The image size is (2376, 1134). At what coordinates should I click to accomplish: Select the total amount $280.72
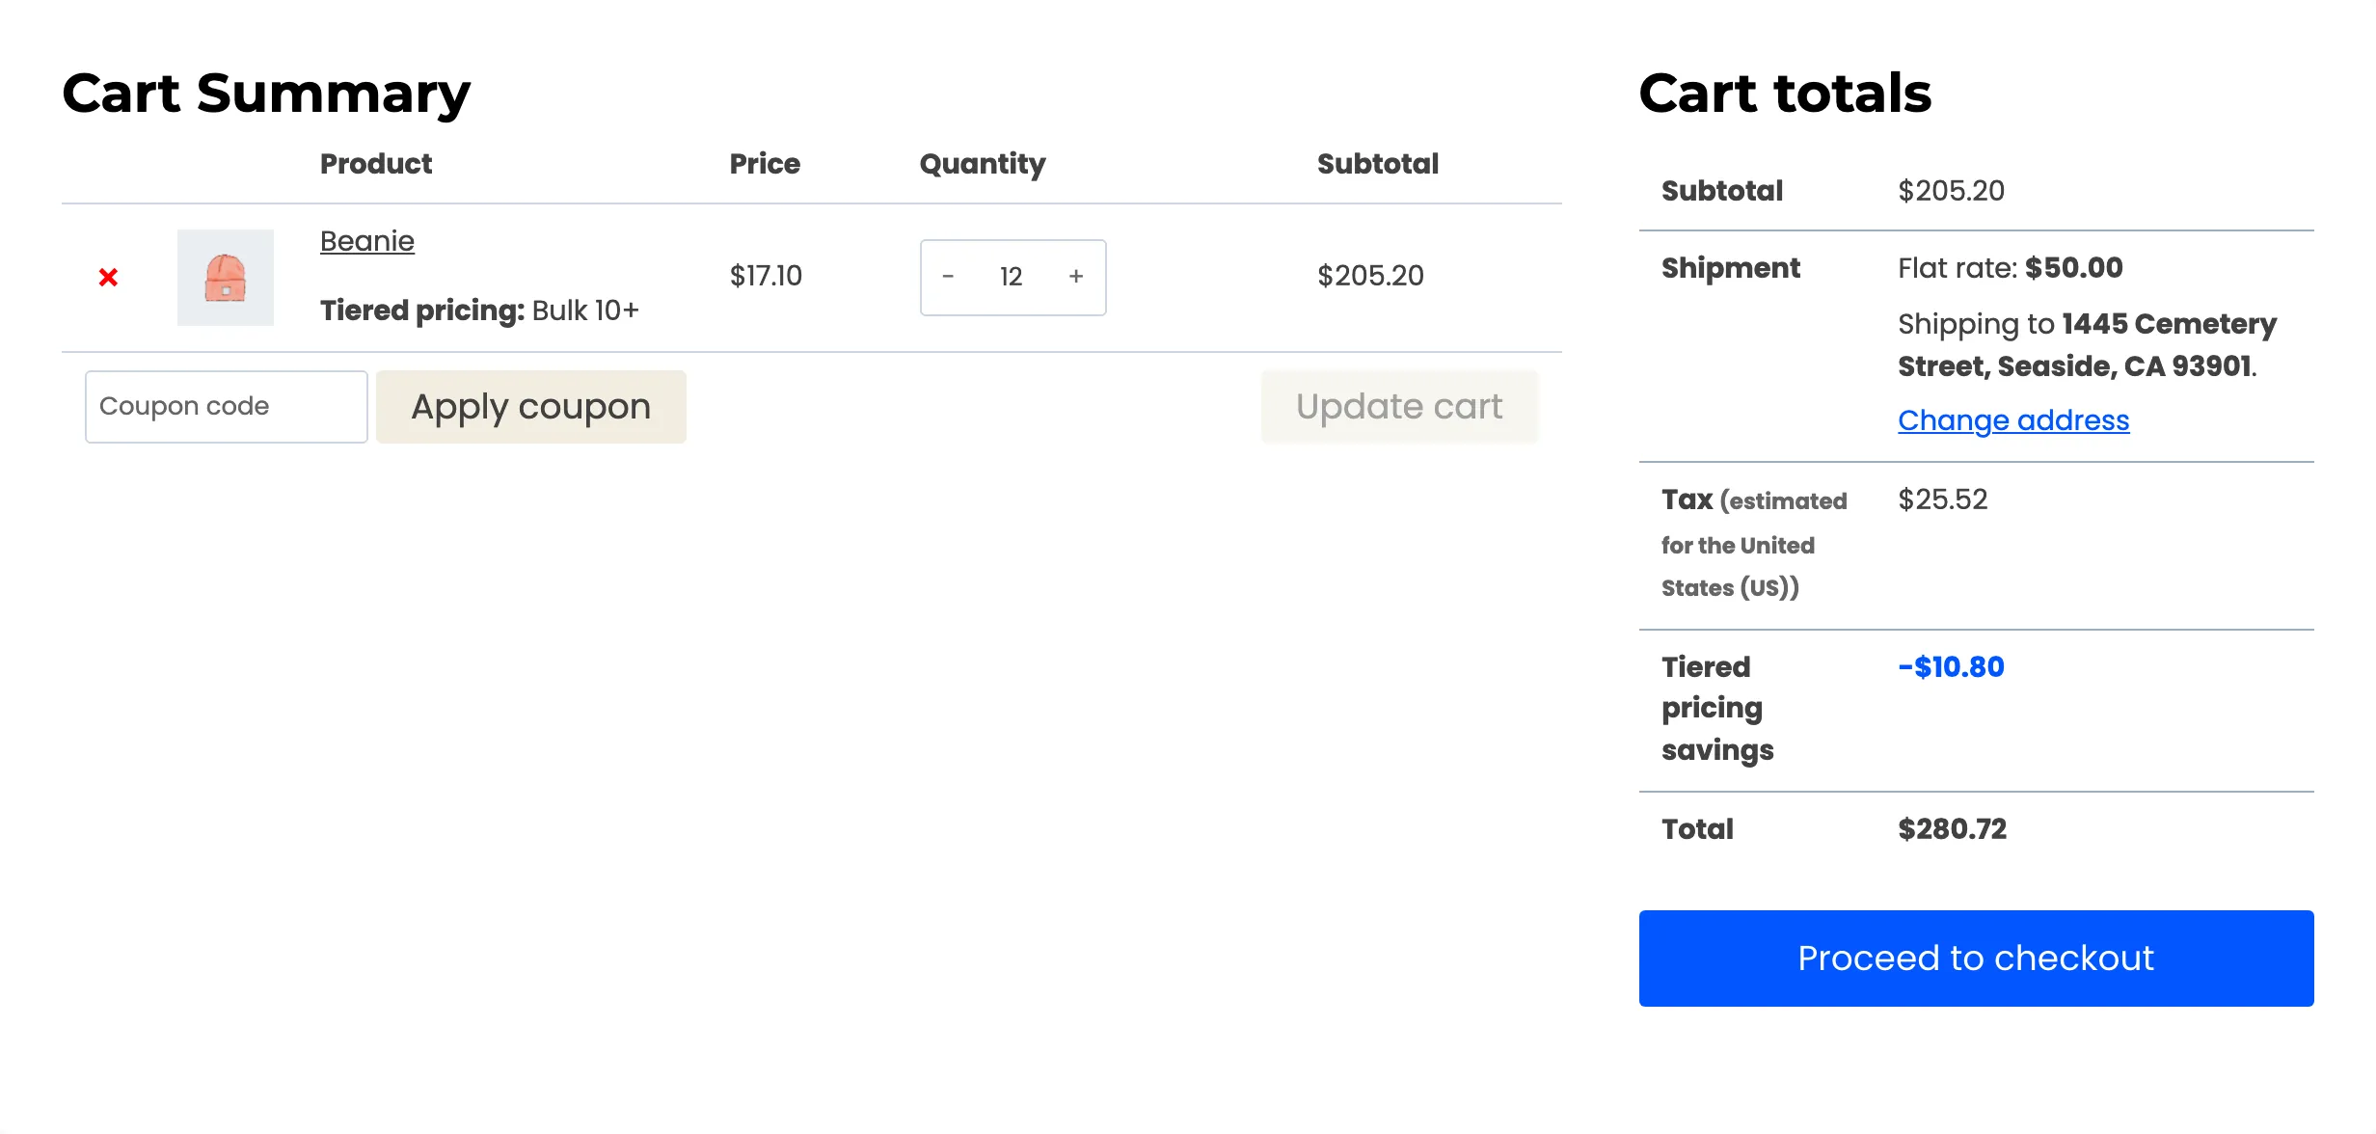[x=1952, y=829]
